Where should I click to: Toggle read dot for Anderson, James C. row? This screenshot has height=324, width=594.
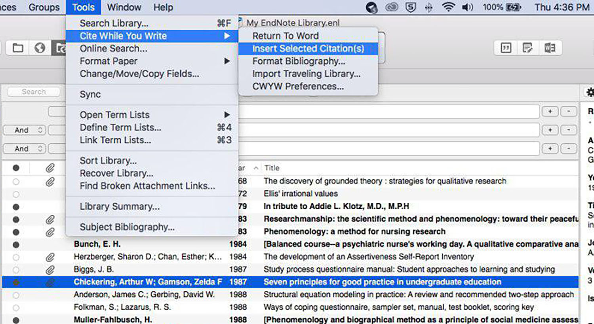tap(16, 296)
